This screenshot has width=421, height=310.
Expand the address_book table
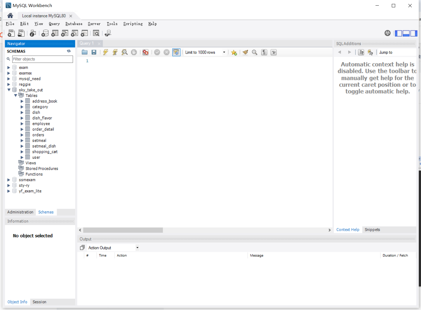(x=22, y=101)
